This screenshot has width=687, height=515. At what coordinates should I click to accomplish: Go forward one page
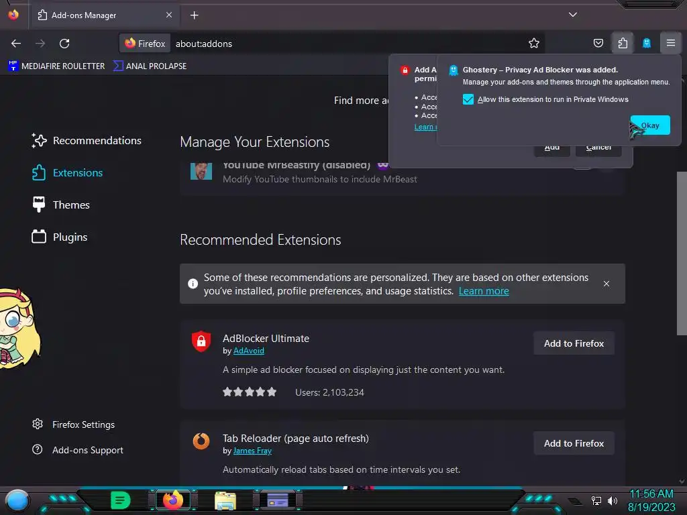point(40,44)
